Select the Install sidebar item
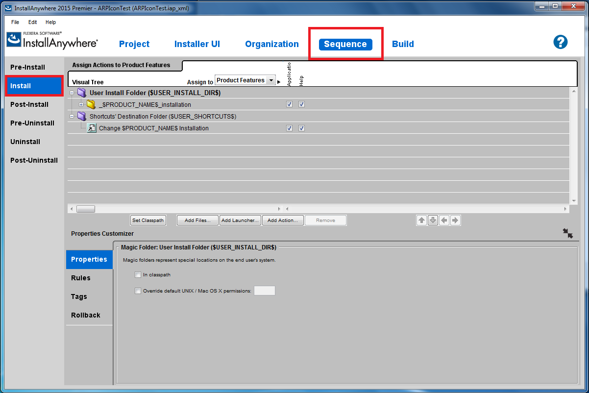589x393 pixels. pos(34,86)
